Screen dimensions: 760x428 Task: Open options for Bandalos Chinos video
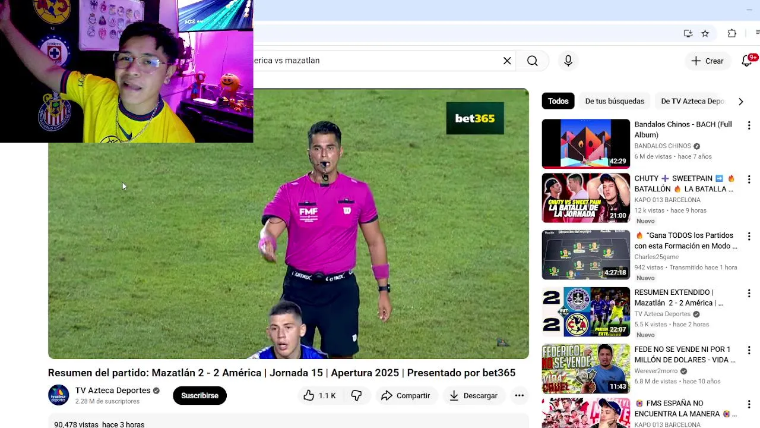(x=749, y=125)
